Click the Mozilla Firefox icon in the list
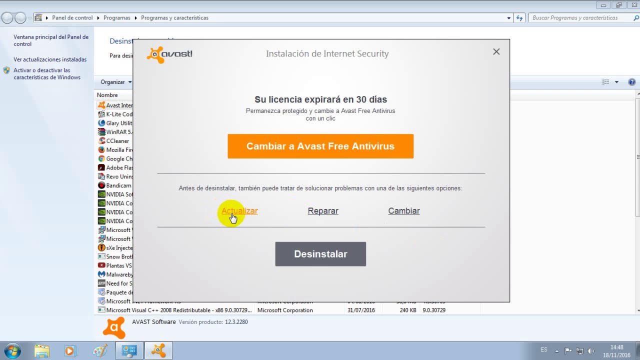The image size is (640, 360). (x=101, y=150)
